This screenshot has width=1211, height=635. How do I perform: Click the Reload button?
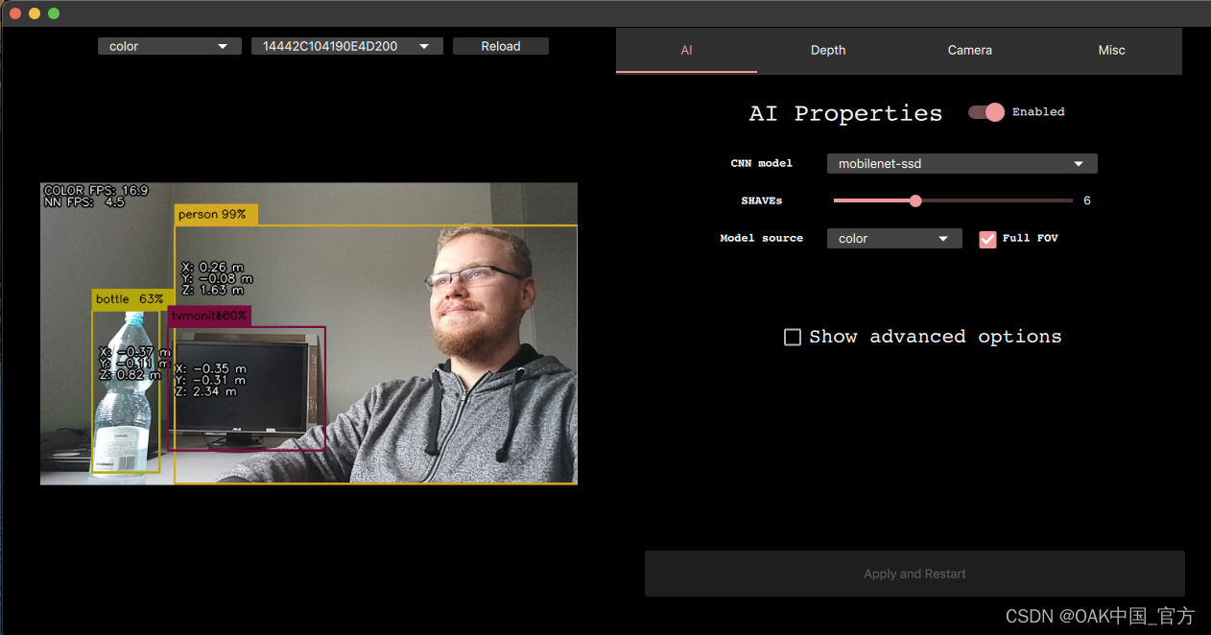(x=501, y=46)
